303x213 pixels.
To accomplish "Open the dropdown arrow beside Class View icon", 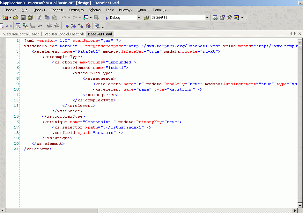I will coord(242,18).
